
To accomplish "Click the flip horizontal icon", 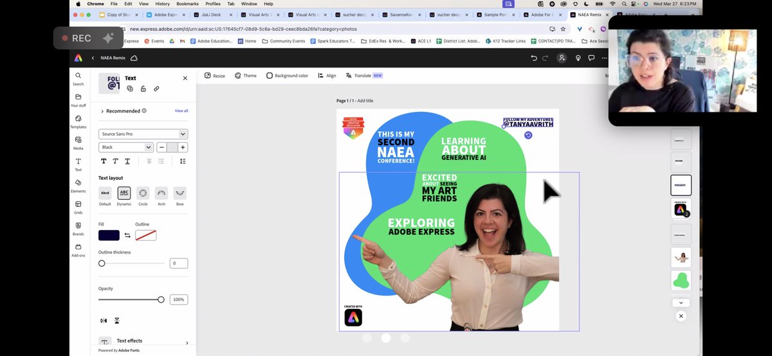I will pyautogui.click(x=104, y=320).
